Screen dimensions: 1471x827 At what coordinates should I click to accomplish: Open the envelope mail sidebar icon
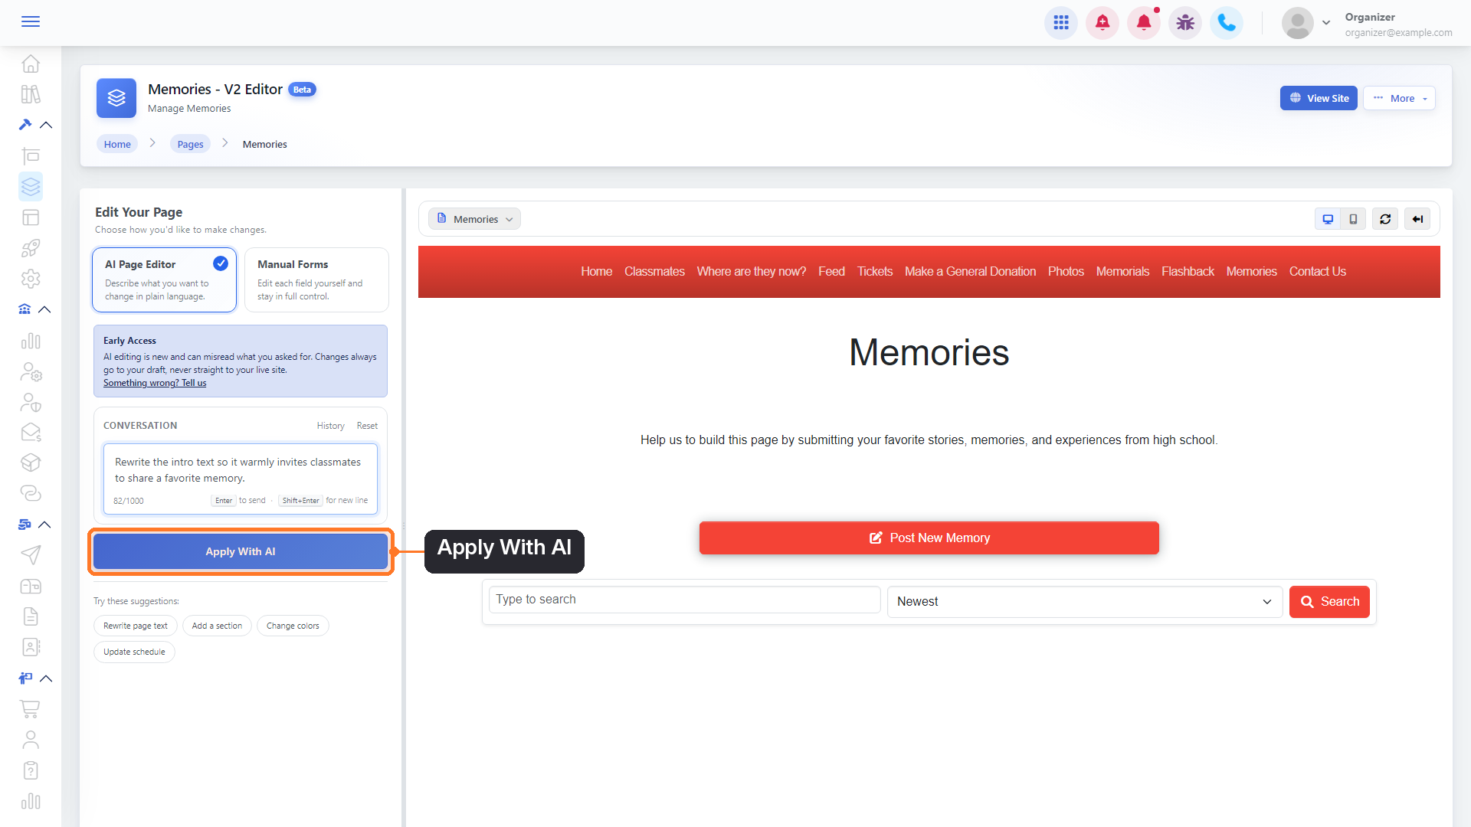tap(31, 433)
